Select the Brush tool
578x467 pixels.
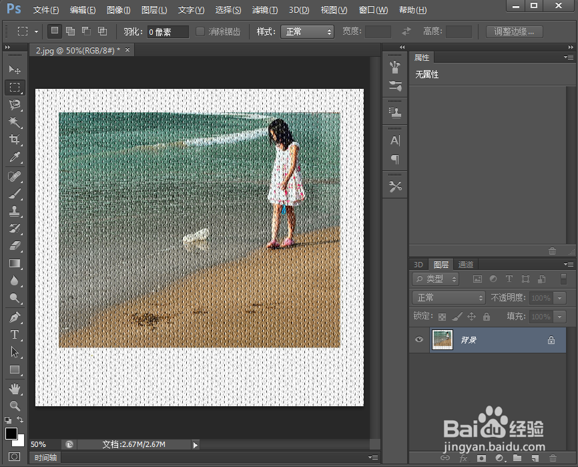(15, 194)
